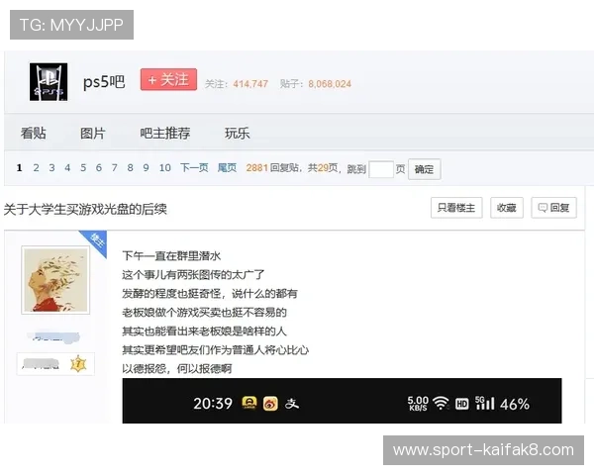Select post count 8,068,024
The width and height of the screenshot is (594, 475).
click(330, 84)
